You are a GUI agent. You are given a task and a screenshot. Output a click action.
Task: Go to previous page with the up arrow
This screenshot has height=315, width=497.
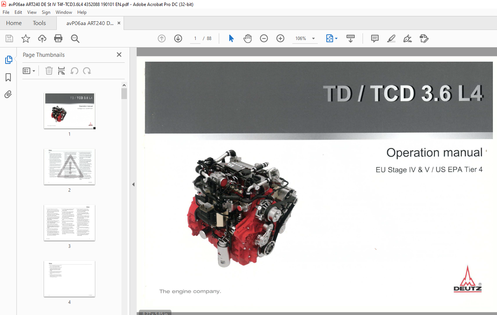coord(162,38)
